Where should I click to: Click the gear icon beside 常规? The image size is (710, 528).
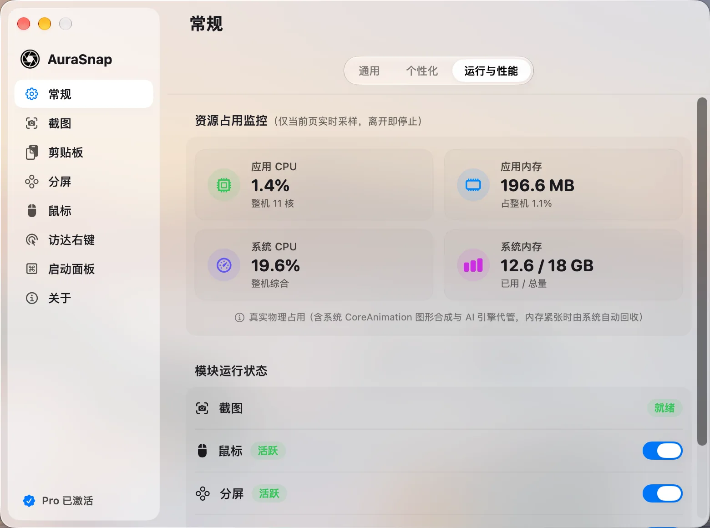tap(31, 94)
